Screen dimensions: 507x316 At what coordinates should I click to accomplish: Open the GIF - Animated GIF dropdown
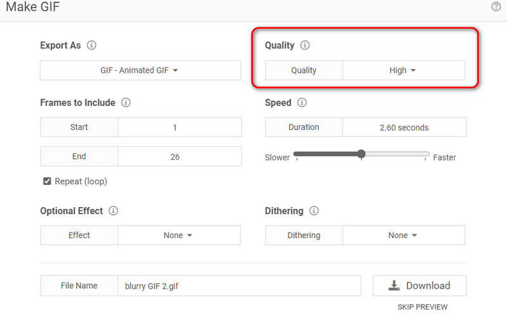click(x=141, y=70)
